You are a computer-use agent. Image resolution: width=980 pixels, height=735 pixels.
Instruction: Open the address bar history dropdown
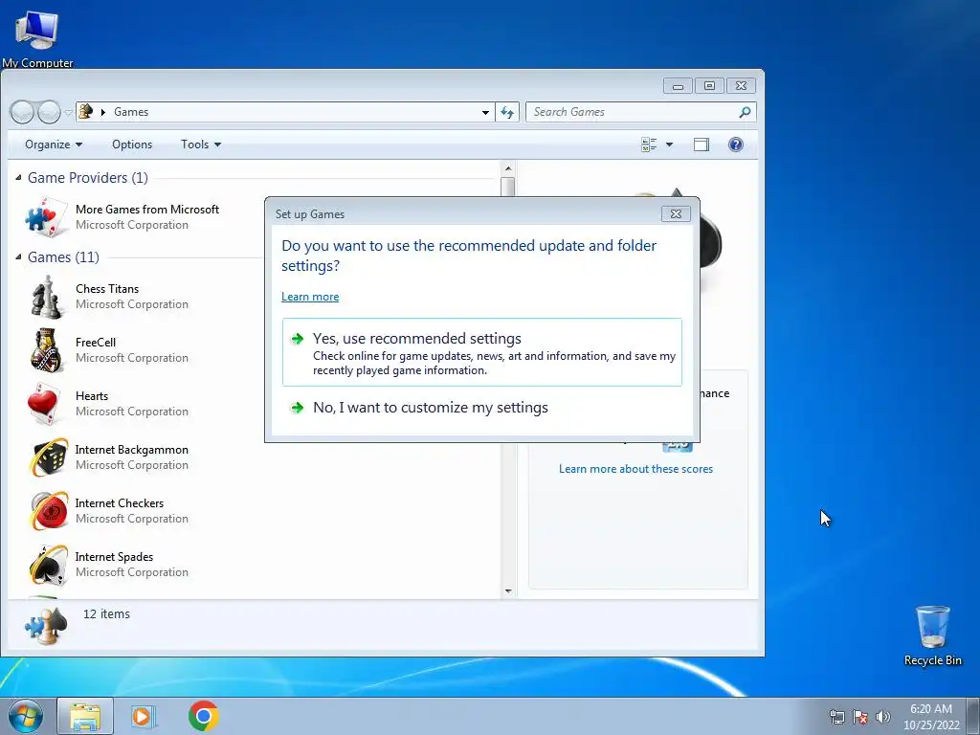pos(485,113)
